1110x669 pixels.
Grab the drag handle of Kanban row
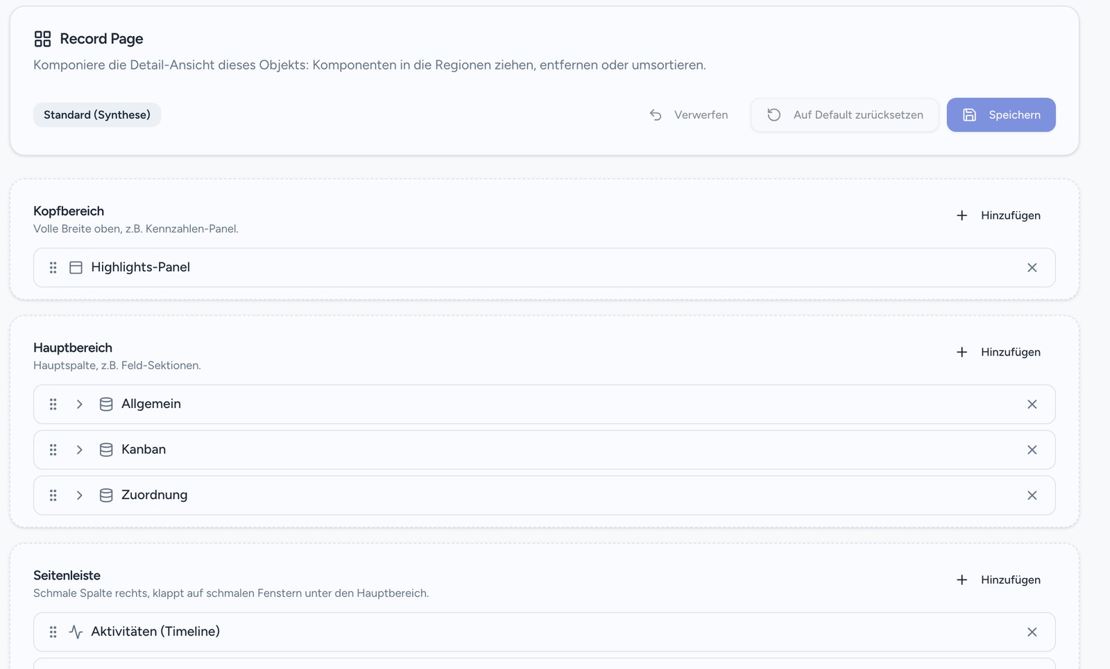coord(53,450)
